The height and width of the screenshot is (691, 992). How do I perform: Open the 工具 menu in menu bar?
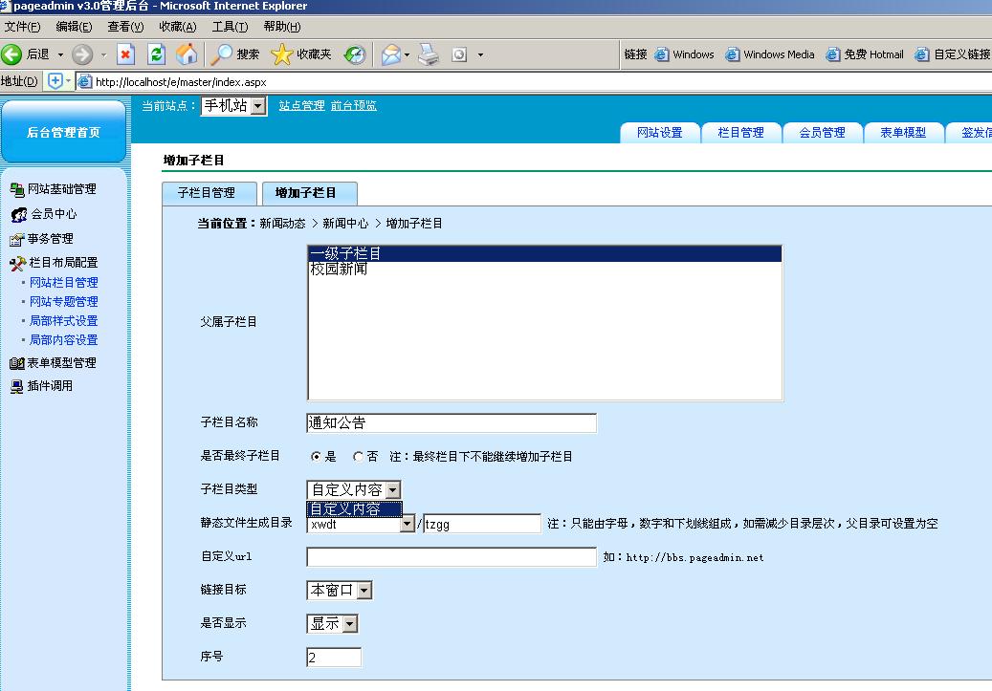(x=230, y=27)
